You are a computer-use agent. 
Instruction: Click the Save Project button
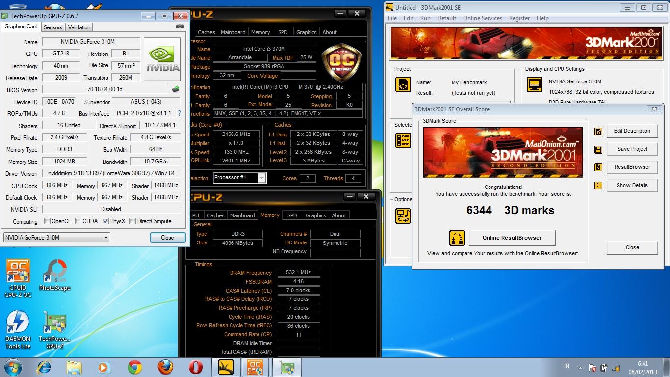click(632, 149)
